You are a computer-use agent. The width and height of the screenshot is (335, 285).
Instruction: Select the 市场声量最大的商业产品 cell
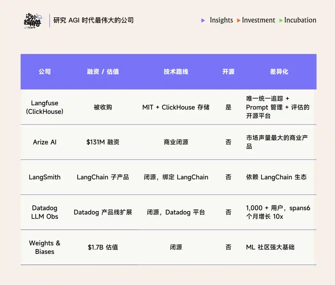(277, 142)
